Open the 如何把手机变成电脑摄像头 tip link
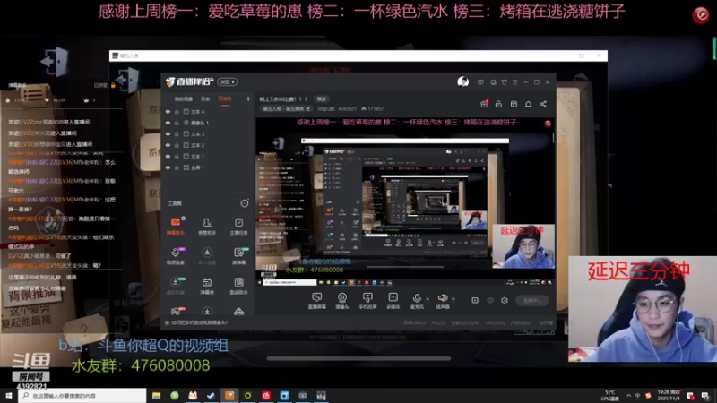The height and width of the screenshot is (403, 717). pos(199,322)
